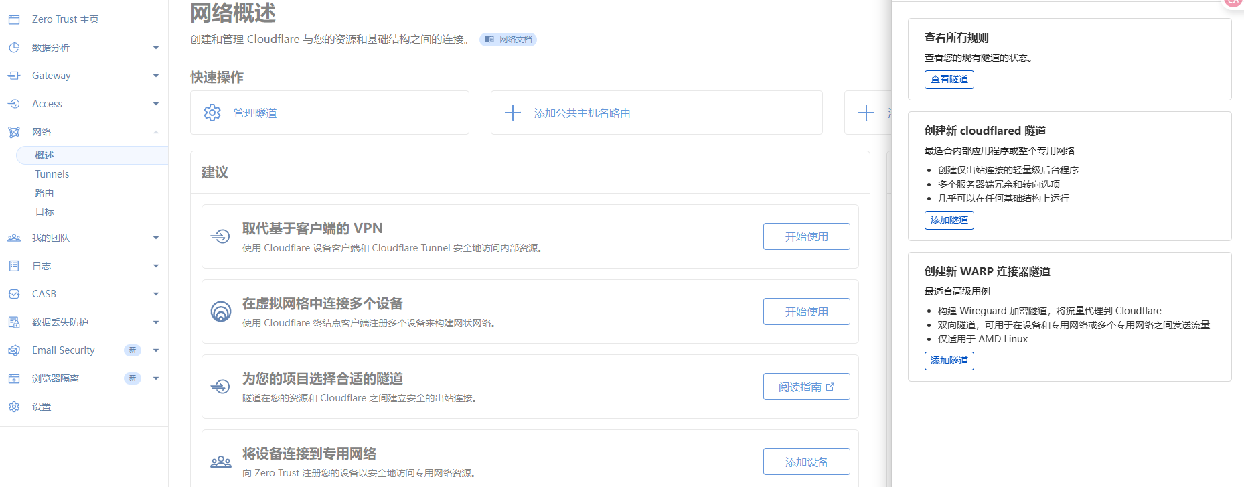Expand the Gateway menu arrow
The width and height of the screenshot is (1244, 487).
click(x=156, y=76)
